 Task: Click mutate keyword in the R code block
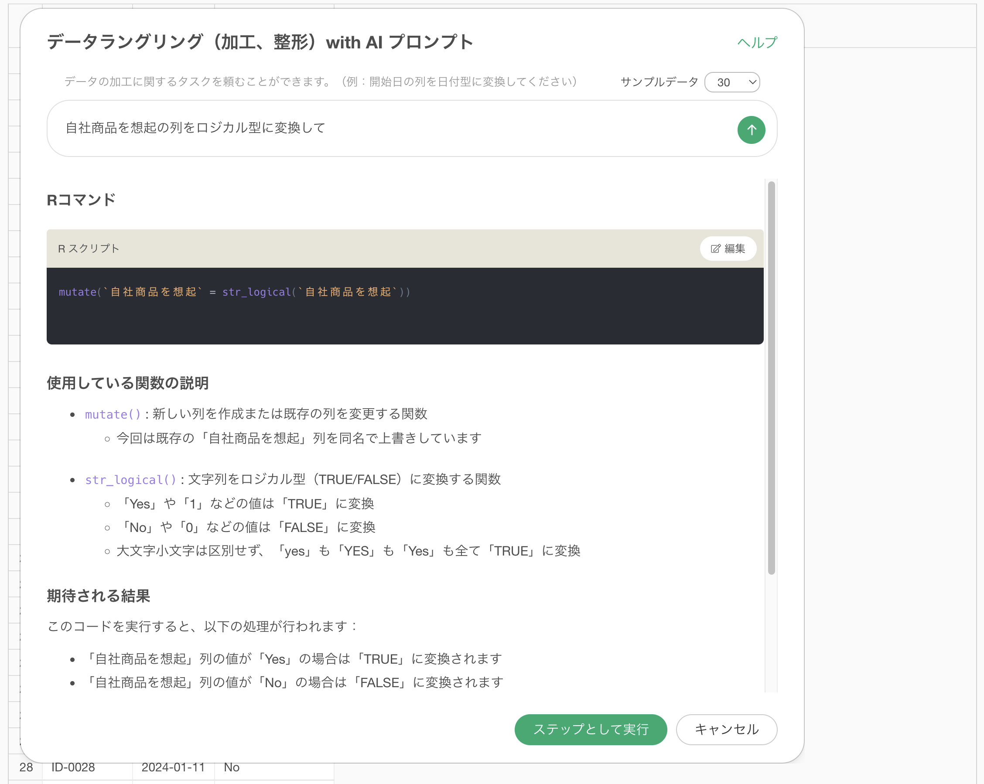(77, 292)
